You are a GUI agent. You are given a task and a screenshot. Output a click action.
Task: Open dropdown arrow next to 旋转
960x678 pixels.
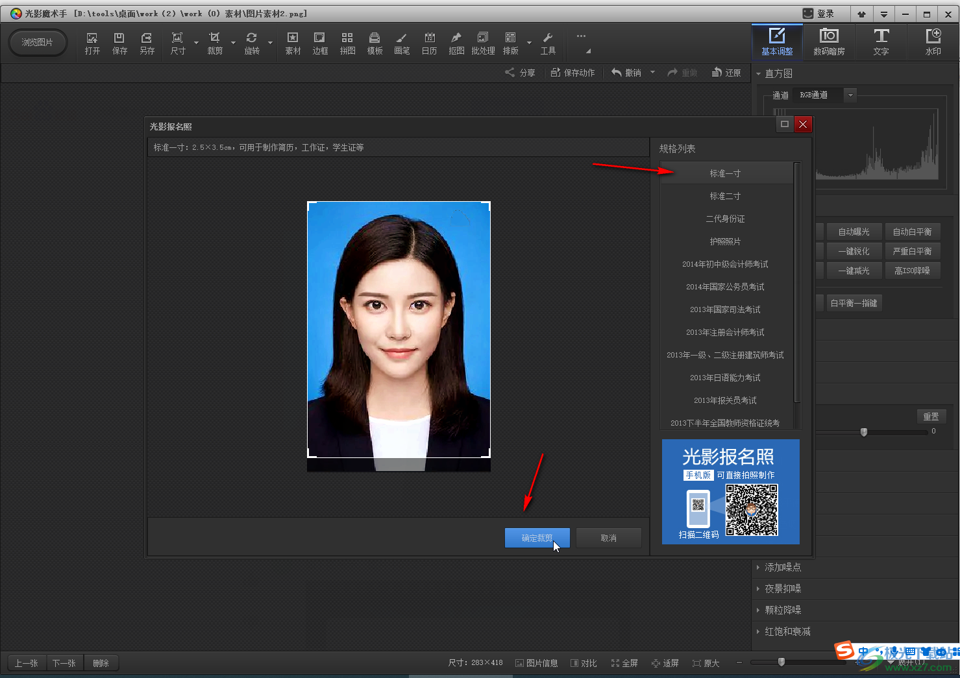(x=270, y=43)
